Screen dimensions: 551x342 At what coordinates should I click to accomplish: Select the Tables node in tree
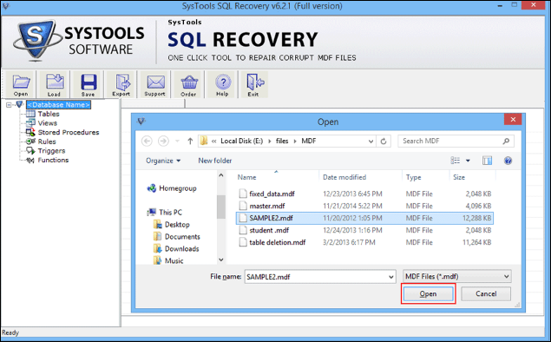pos(49,114)
